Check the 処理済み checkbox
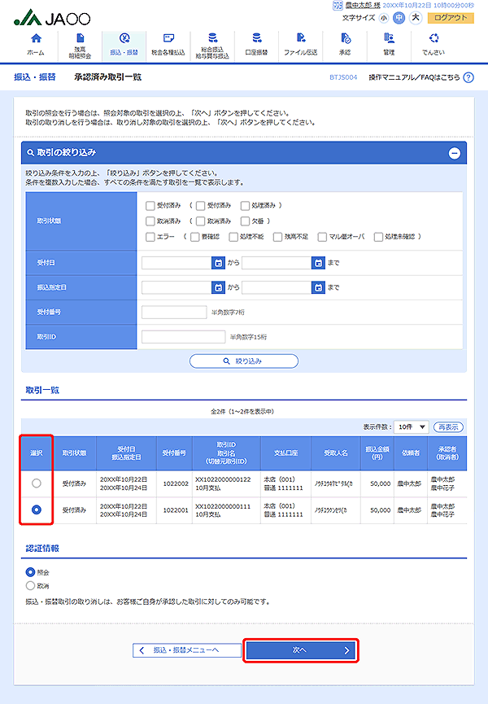This screenshot has height=704, width=488. coord(245,206)
